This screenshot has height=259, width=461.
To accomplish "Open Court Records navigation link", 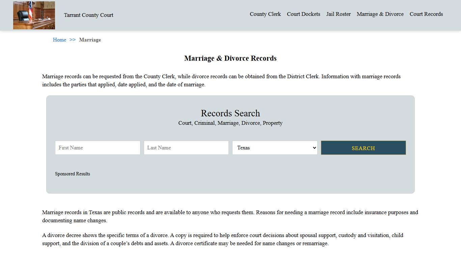I will click(426, 14).
